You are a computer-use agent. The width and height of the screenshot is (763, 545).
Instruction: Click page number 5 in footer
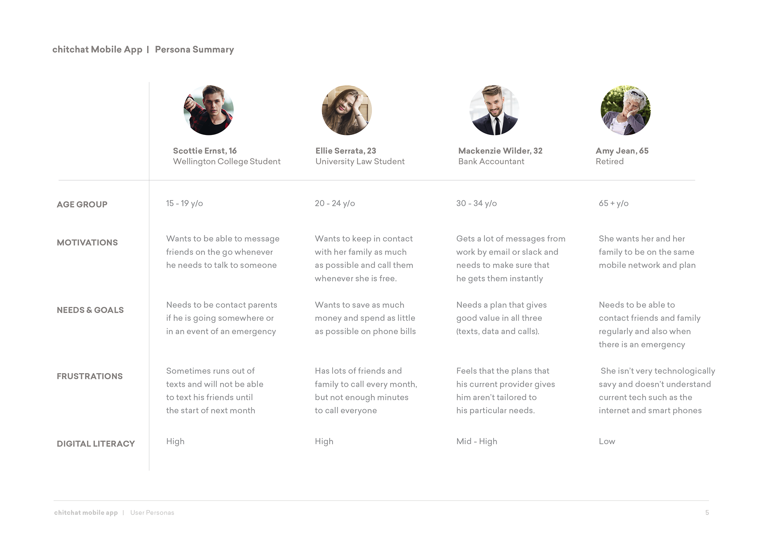707,513
